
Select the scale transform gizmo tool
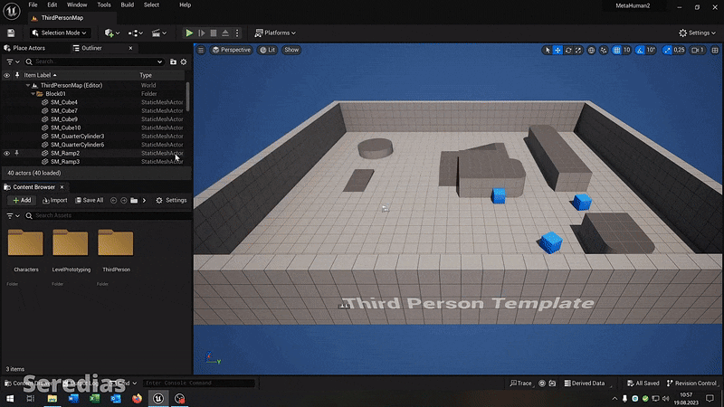point(579,50)
